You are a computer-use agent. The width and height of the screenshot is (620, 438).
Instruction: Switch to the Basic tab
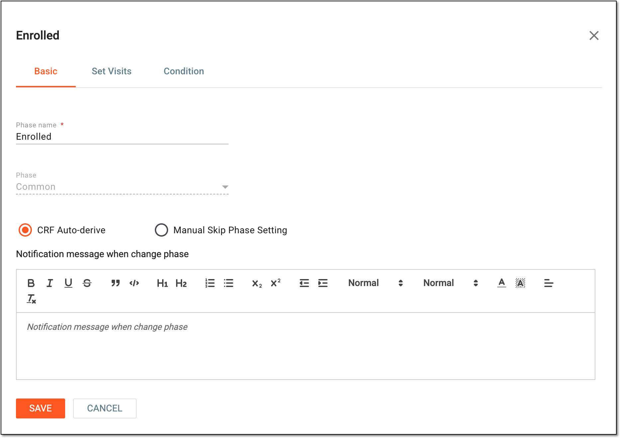pos(46,71)
